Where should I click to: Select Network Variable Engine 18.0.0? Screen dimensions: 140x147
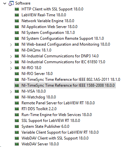click(x=48, y=21)
